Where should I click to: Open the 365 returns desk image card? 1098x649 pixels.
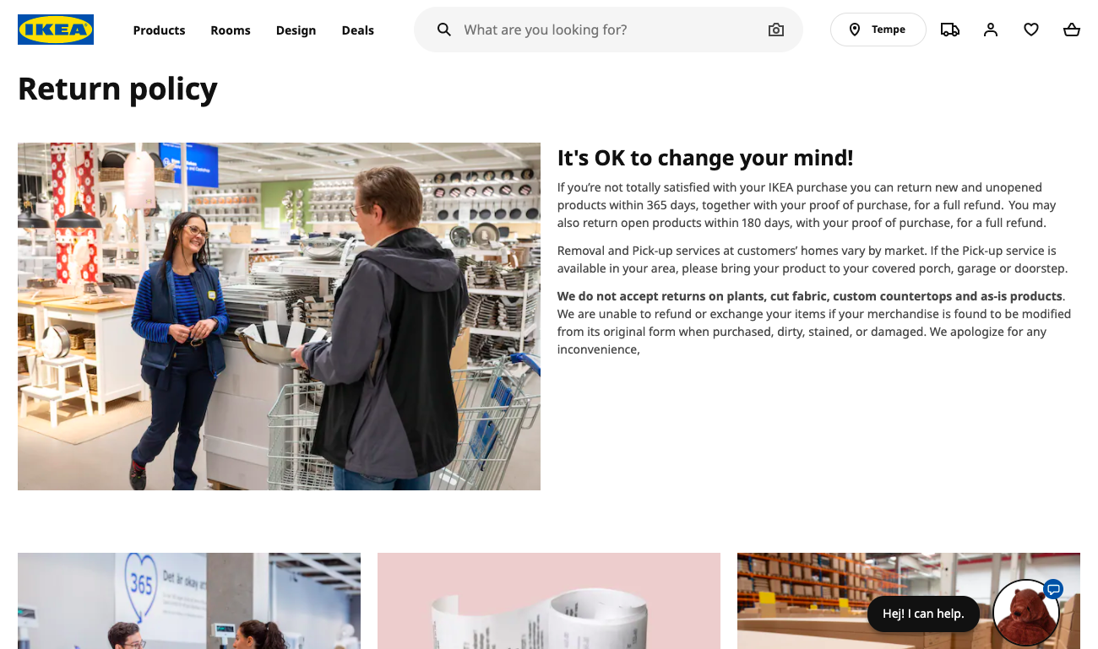[x=189, y=601]
